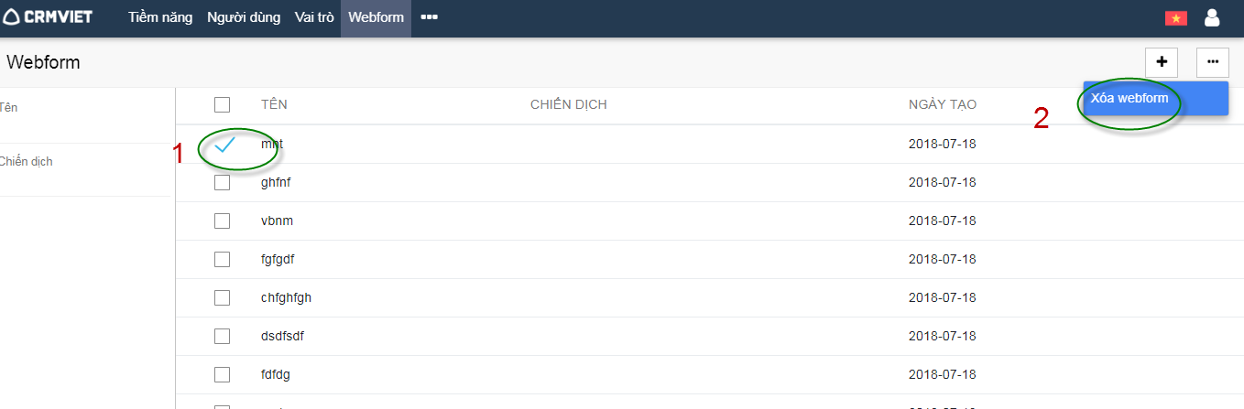Viewport: 1244px width, 409px height.
Task: Open the more menu dots in navbar
Action: click(x=429, y=17)
